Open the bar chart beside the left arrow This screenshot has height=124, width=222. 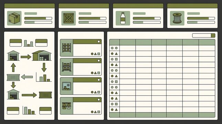pos(44,77)
